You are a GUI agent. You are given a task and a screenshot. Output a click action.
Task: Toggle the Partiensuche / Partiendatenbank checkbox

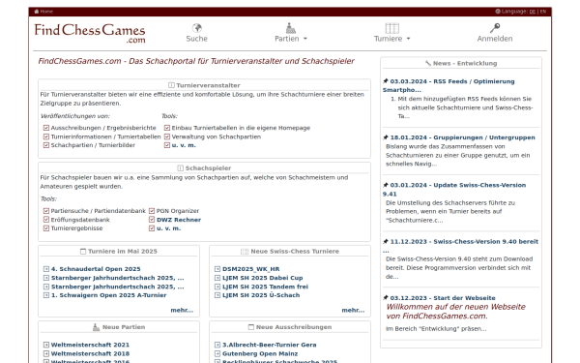click(x=46, y=211)
